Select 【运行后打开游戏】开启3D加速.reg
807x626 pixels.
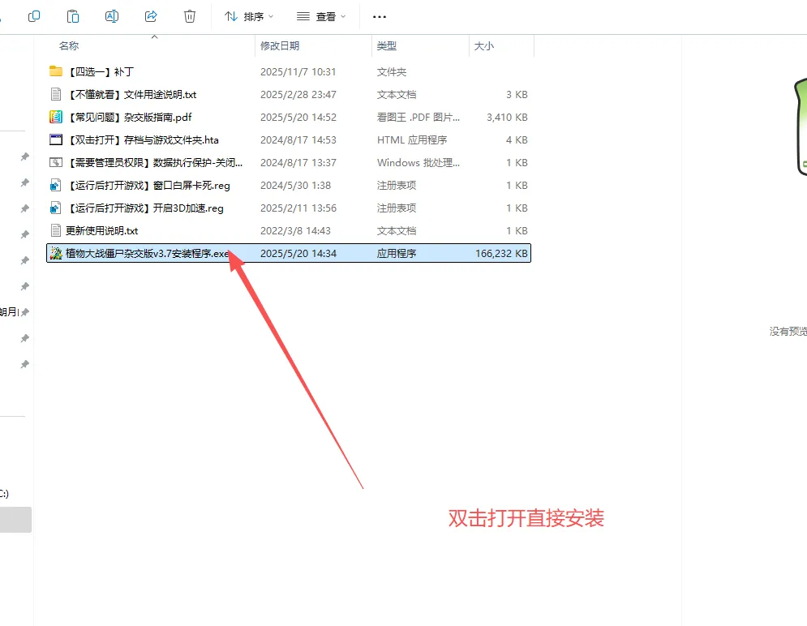click(x=146, y=208)
